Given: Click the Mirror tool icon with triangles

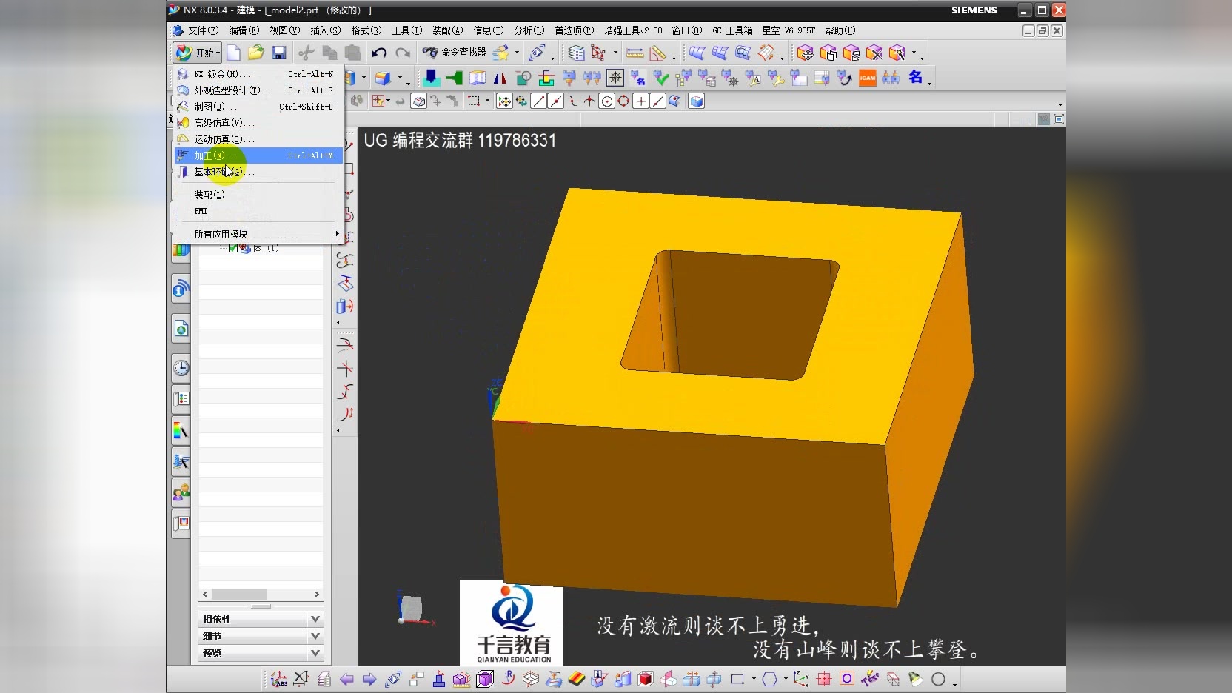Looking at the screenshot, I should (x=500, y=78).
